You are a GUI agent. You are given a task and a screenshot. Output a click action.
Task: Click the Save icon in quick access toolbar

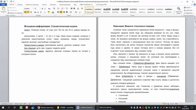[4, 1]
